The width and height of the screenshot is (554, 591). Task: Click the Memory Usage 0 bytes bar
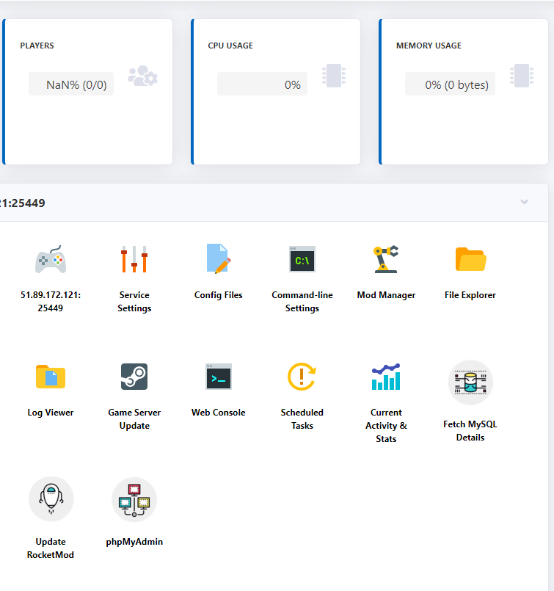pos(450,84)
